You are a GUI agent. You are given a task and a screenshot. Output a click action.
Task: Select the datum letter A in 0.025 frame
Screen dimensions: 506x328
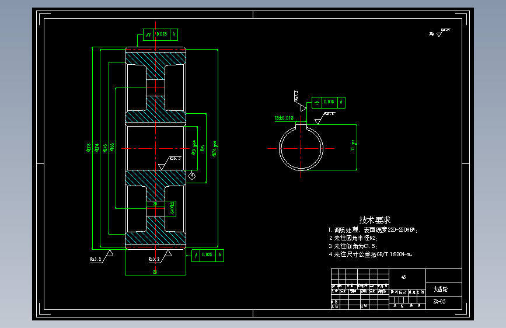220,254
